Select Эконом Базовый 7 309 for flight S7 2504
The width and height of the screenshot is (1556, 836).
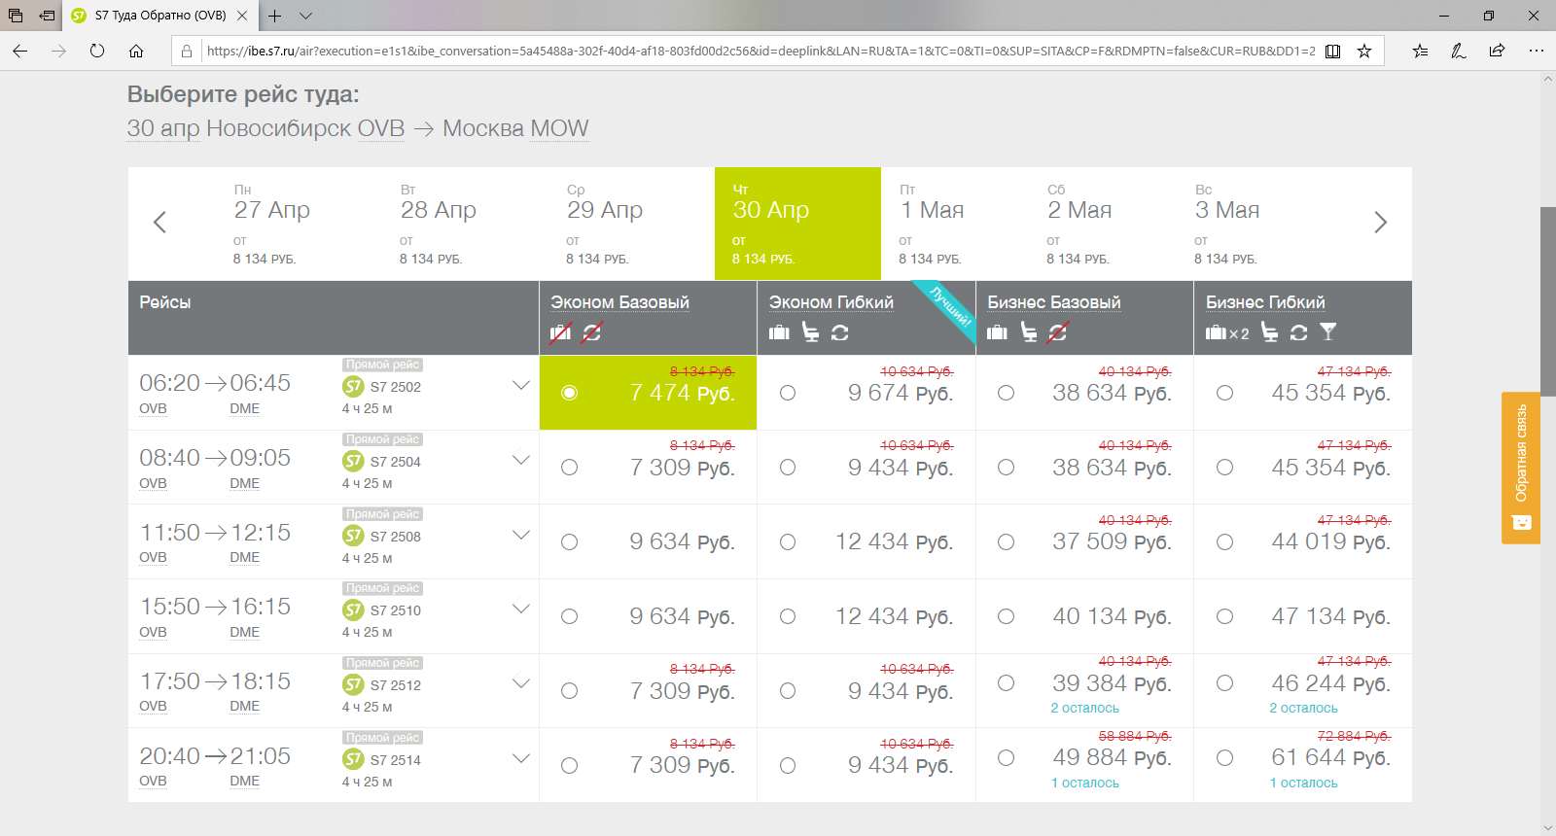[570, 468]
